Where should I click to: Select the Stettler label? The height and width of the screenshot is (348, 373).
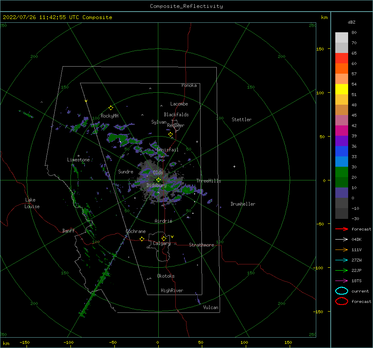click(x=242, y=120)
